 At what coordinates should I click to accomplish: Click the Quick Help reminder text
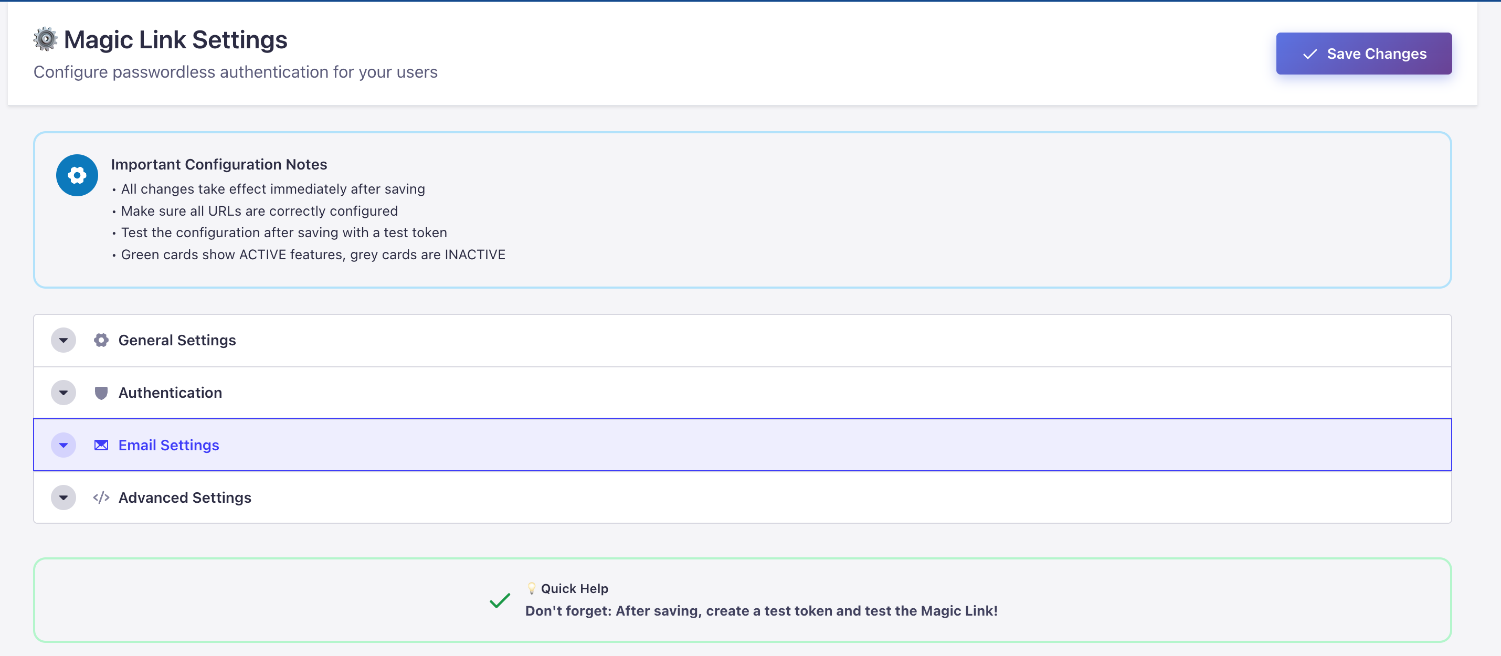(x=761, y=610)
